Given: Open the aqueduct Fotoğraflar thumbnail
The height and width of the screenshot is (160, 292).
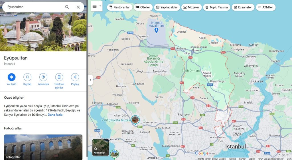Looking at the screenshot, I should click(43, 147).
